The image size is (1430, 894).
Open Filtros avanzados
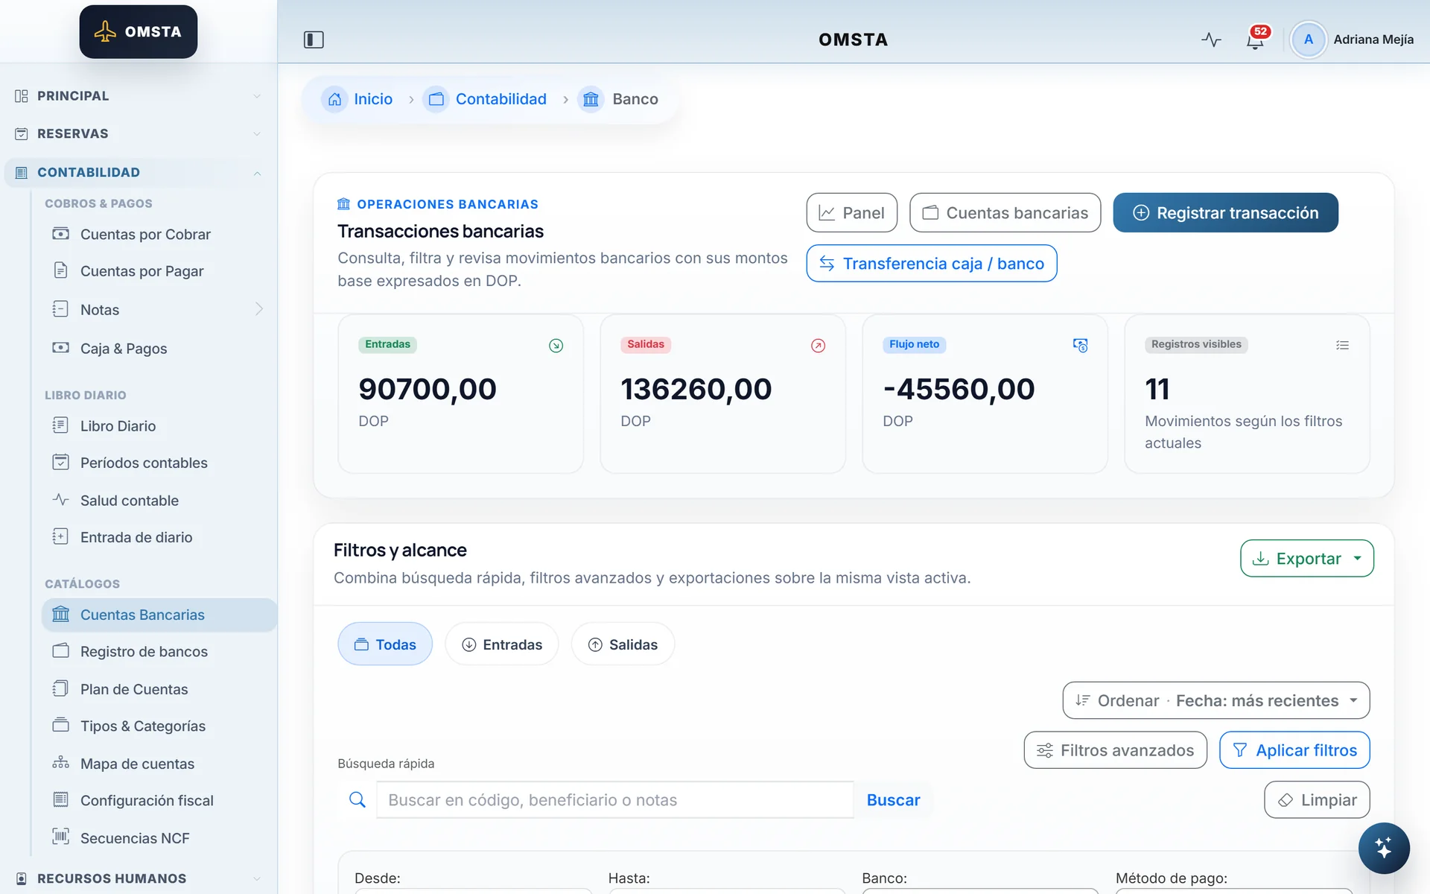(1115, 750)
